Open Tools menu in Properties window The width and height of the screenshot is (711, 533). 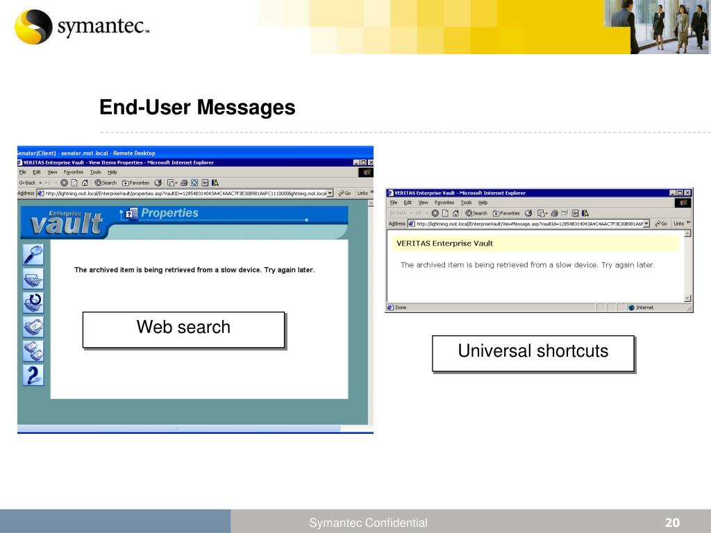coord(95,172)
